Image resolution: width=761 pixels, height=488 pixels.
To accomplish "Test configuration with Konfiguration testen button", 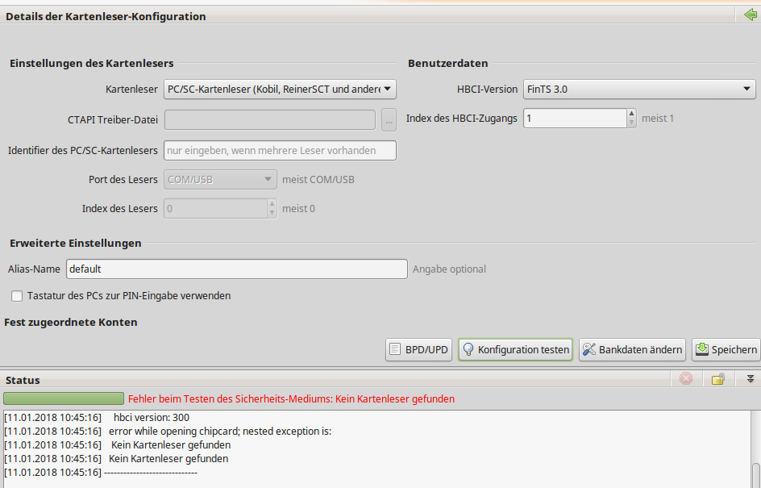I will pyautogui.click(x=515, y=349).
